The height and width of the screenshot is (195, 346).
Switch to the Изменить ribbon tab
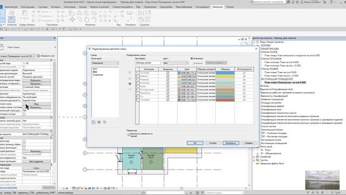coord(217,7)
